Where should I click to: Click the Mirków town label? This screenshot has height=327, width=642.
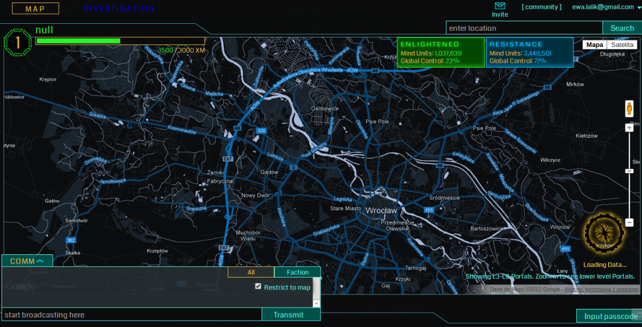tap(574, 85)
